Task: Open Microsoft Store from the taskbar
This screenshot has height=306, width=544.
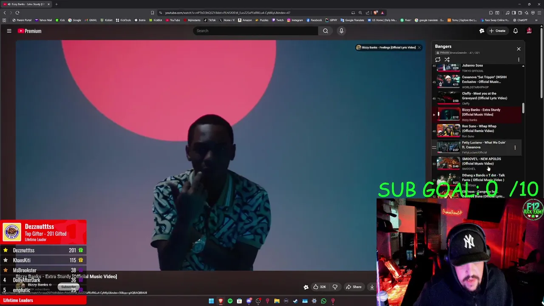Action: (x=239, y=301)
